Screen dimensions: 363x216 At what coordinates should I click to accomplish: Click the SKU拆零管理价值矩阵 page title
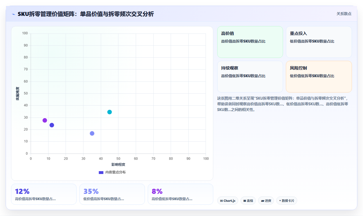point(86,14)
